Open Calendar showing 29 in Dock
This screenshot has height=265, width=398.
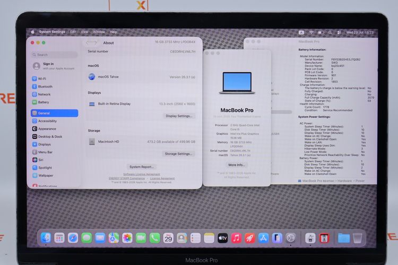[168, 238]
